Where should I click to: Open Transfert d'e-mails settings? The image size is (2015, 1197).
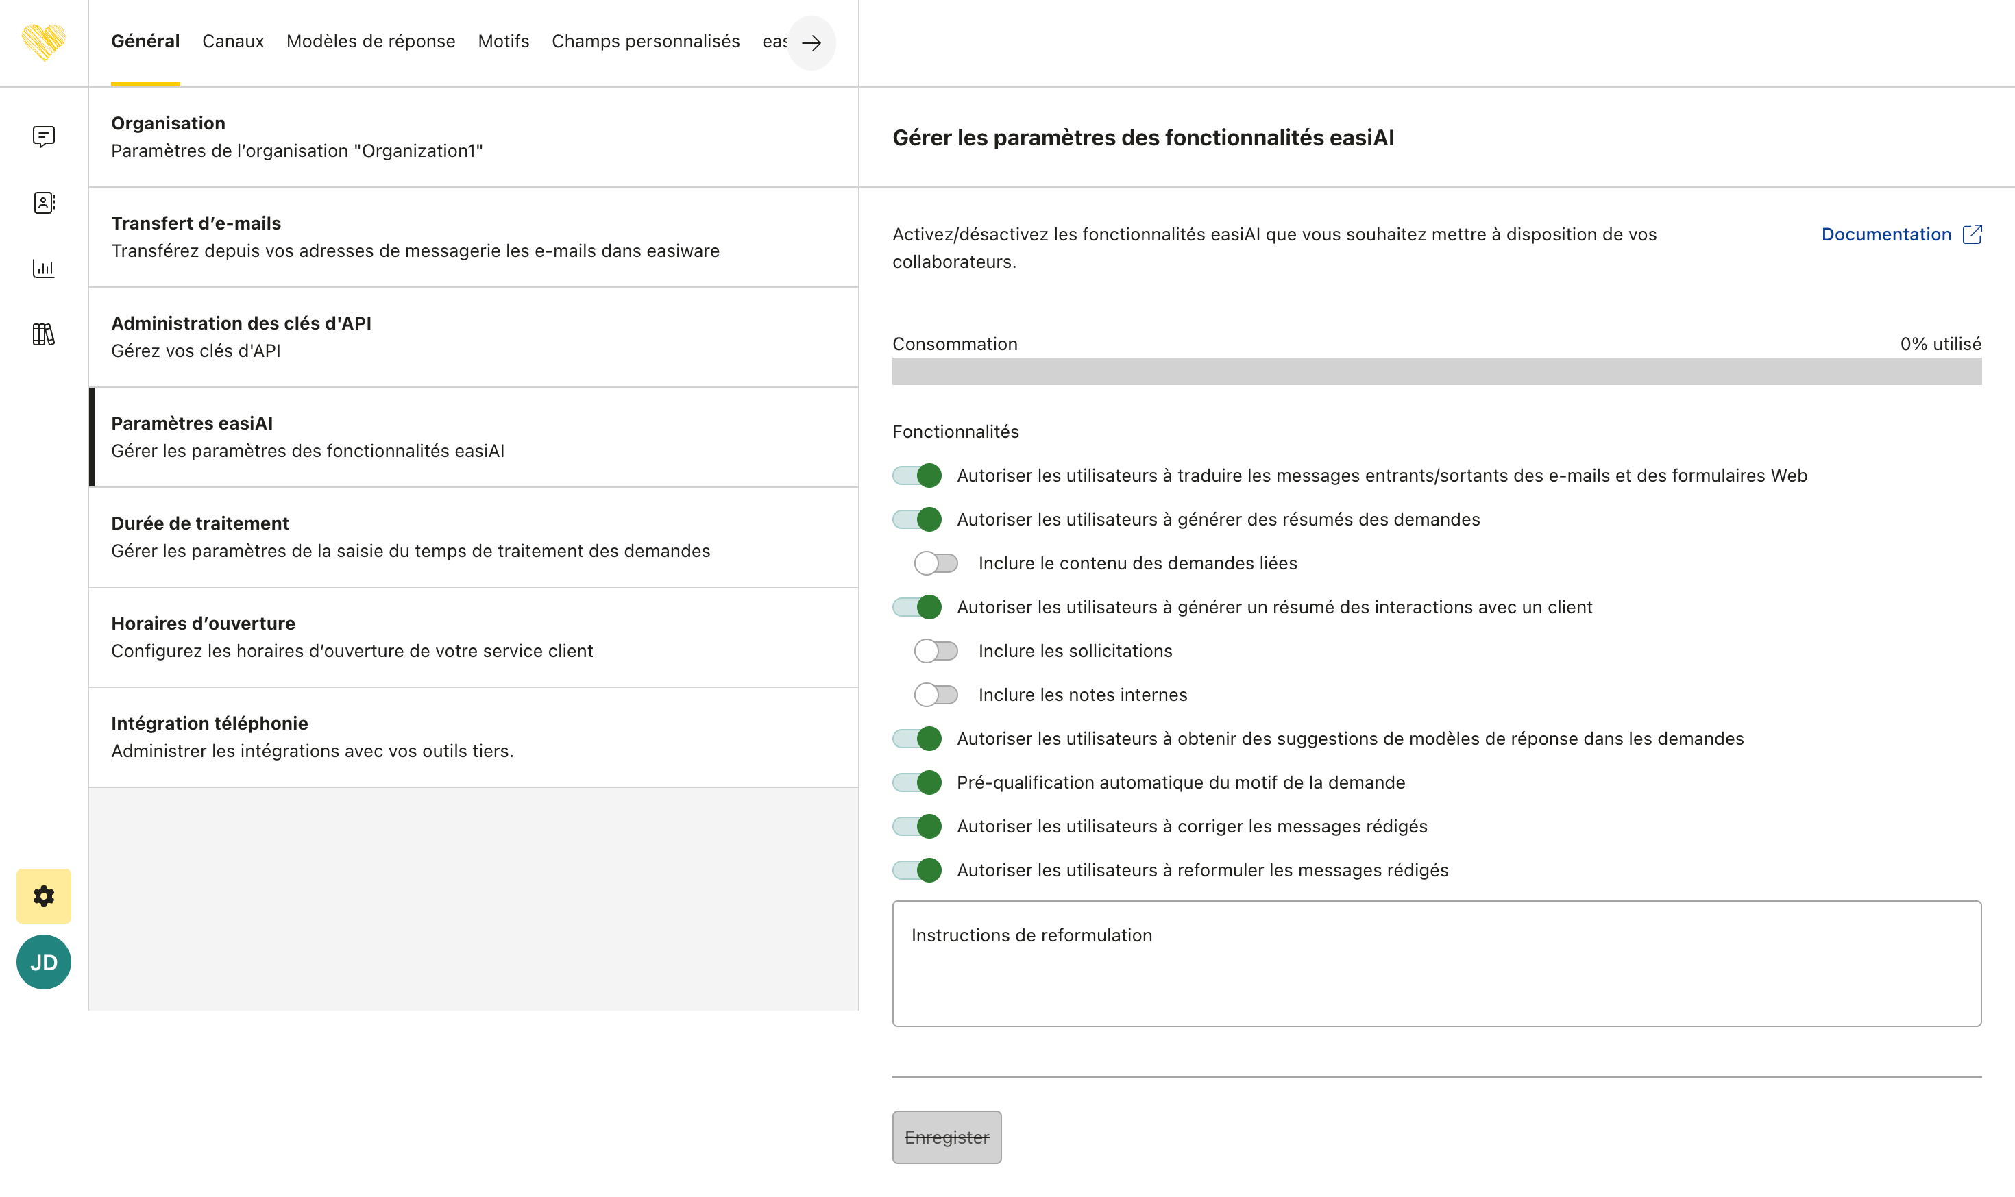(474, 237)
